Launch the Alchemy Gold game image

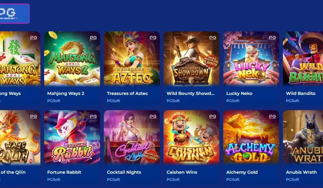coord(251,138)
